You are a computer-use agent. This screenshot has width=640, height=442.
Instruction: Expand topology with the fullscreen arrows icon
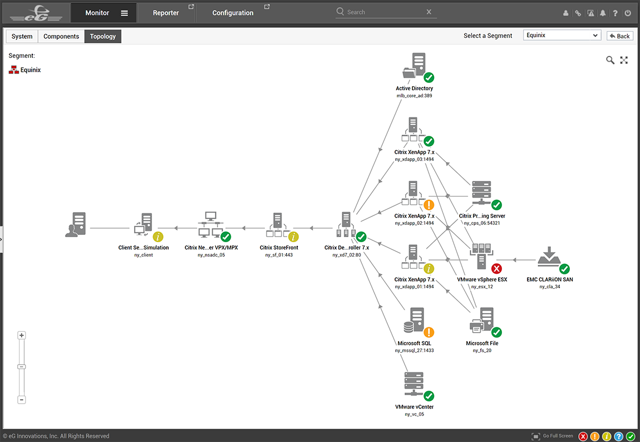click(x=624, y=61)
